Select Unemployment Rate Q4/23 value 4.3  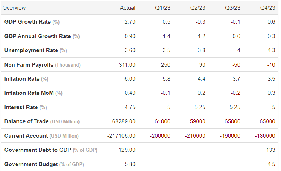(x=271, y=50)
